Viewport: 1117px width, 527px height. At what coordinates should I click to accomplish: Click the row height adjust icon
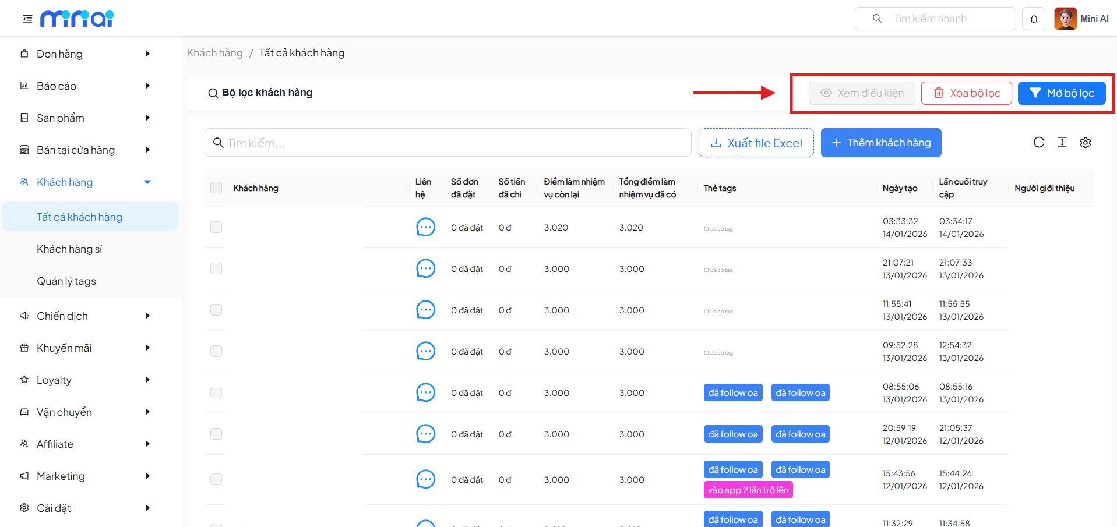coord(1062,143)
